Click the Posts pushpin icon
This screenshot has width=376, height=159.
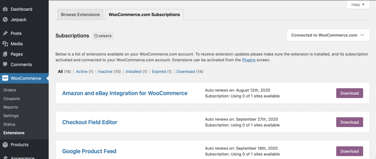(5, 33)
